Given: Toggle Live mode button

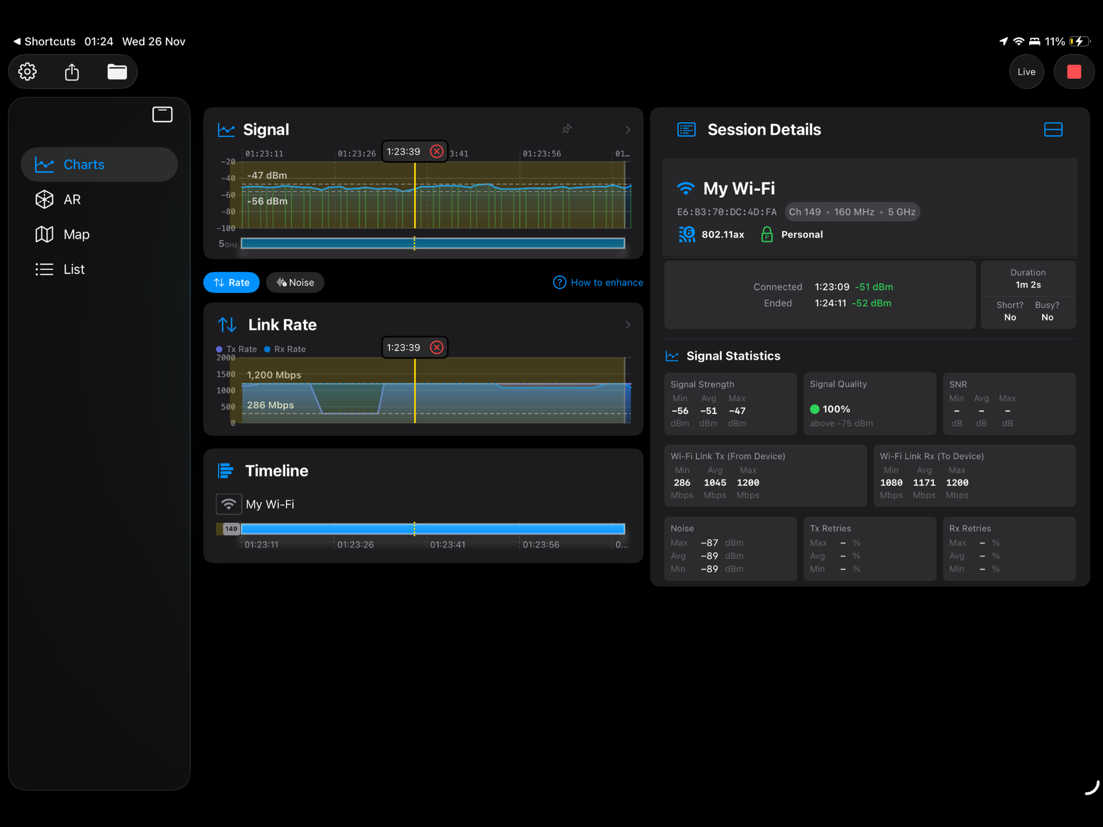Looking at the screenshot, I should (x=1026, y=72).
